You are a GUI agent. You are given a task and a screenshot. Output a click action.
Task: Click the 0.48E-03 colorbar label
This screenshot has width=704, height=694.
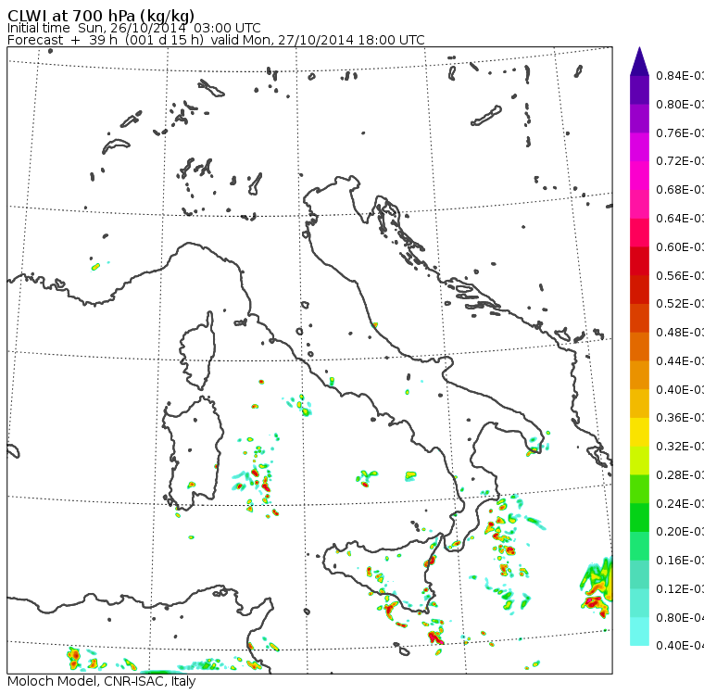680,333
